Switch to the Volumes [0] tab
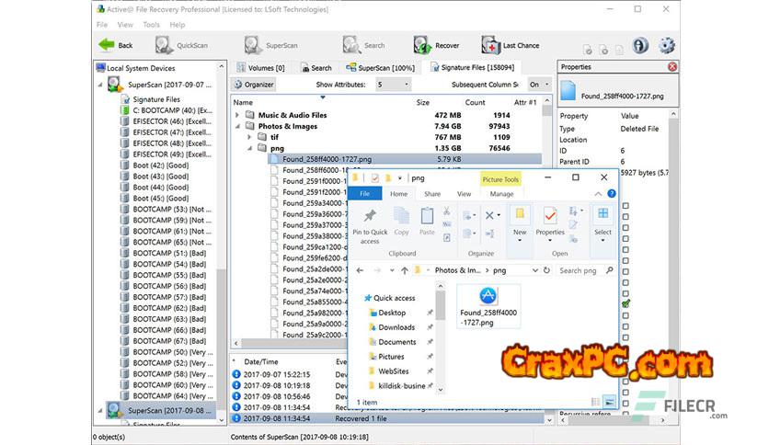This screenshot has height=445, width=769. (260, 67)
